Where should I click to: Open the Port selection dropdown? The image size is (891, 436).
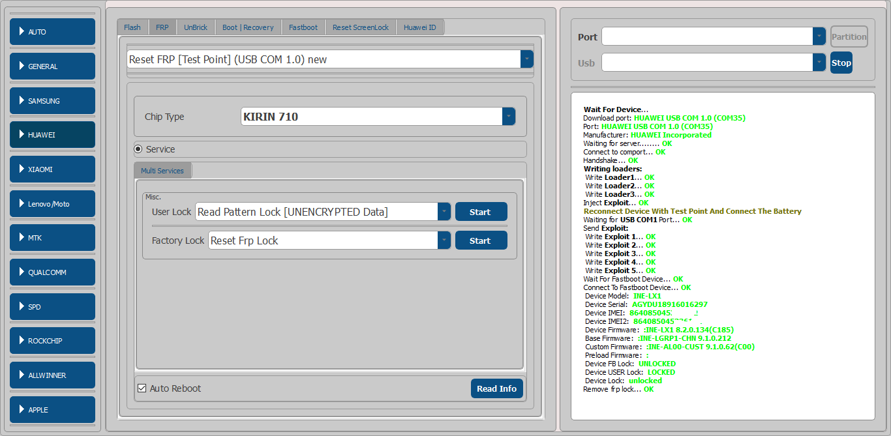(819, 36)
